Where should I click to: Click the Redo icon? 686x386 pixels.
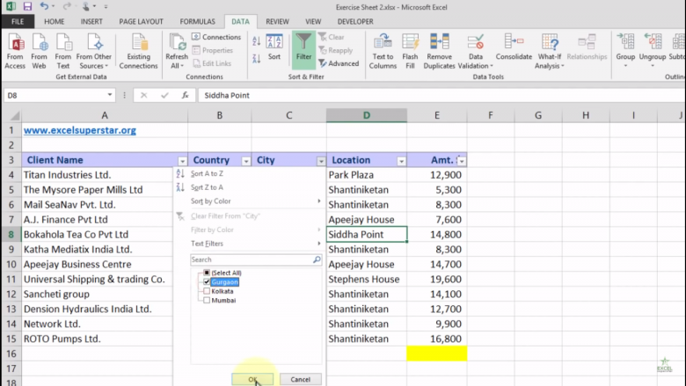pyautogui.click(x=67, y=6)
